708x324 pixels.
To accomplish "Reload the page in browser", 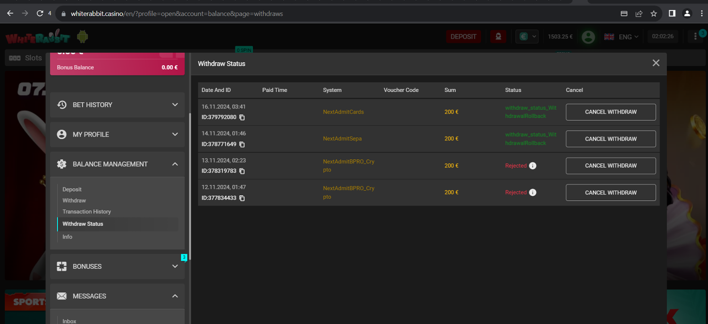I will tap(40, 14).
